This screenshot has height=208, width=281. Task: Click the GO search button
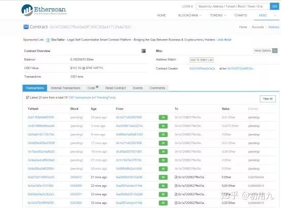(274, 7)
